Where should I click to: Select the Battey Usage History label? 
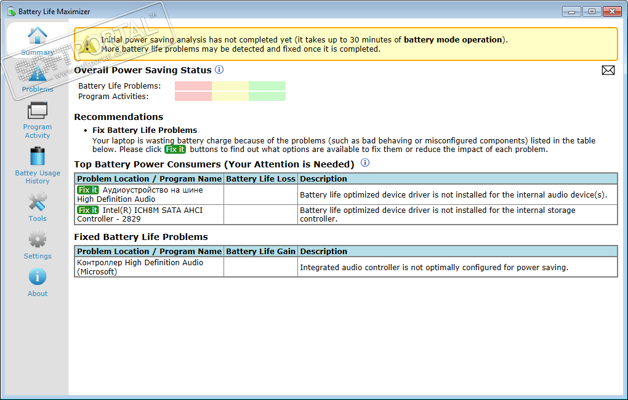37,177
